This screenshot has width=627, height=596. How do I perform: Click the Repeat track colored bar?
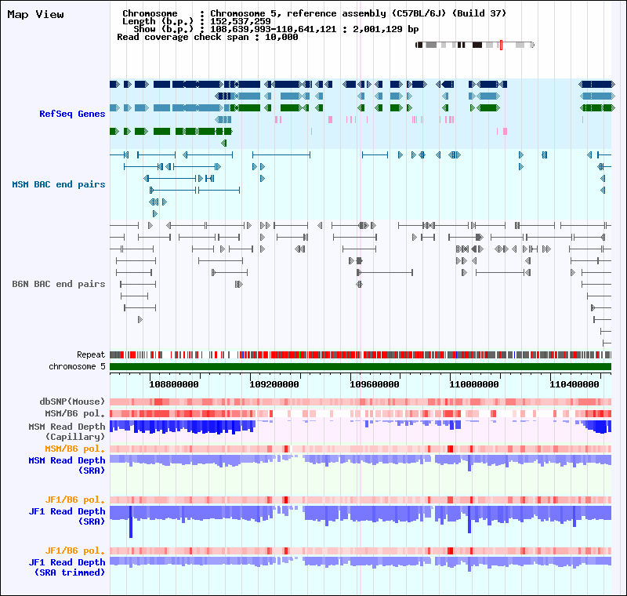361,354
